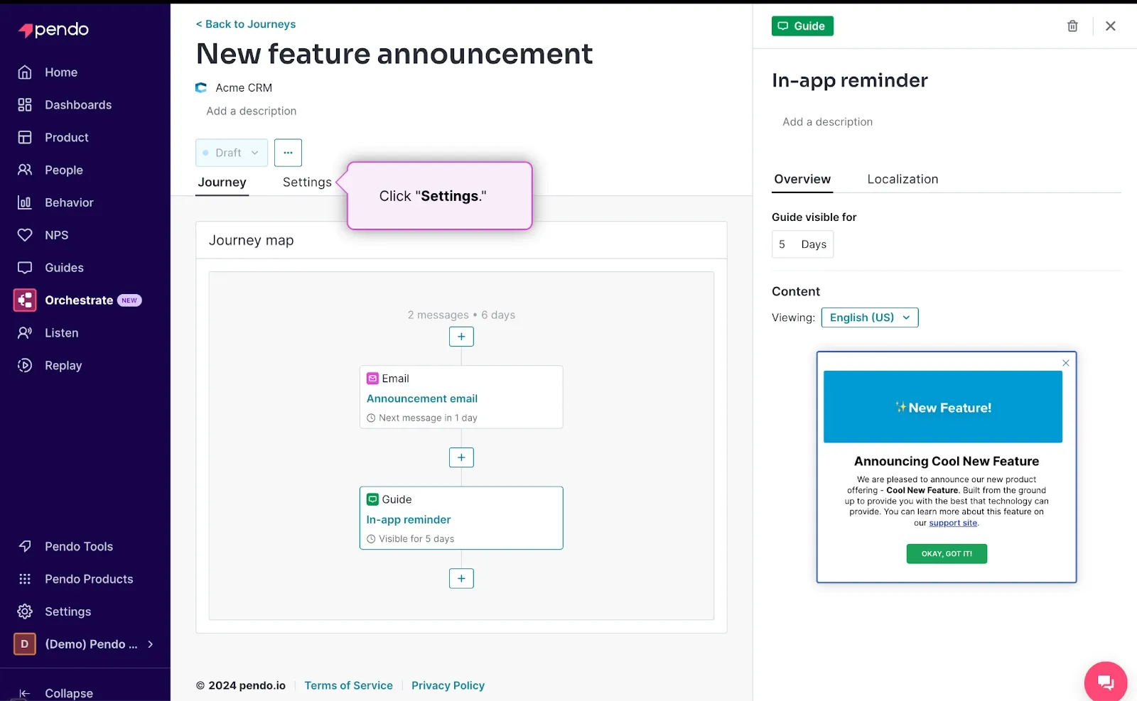The image size is (1137, 701).
Task: Click the (Demo) Pendo account avatar
Action: click(25, 644)
